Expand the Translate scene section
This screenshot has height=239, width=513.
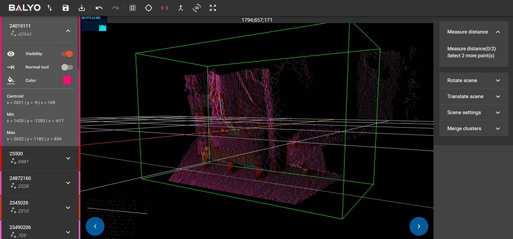474,96
